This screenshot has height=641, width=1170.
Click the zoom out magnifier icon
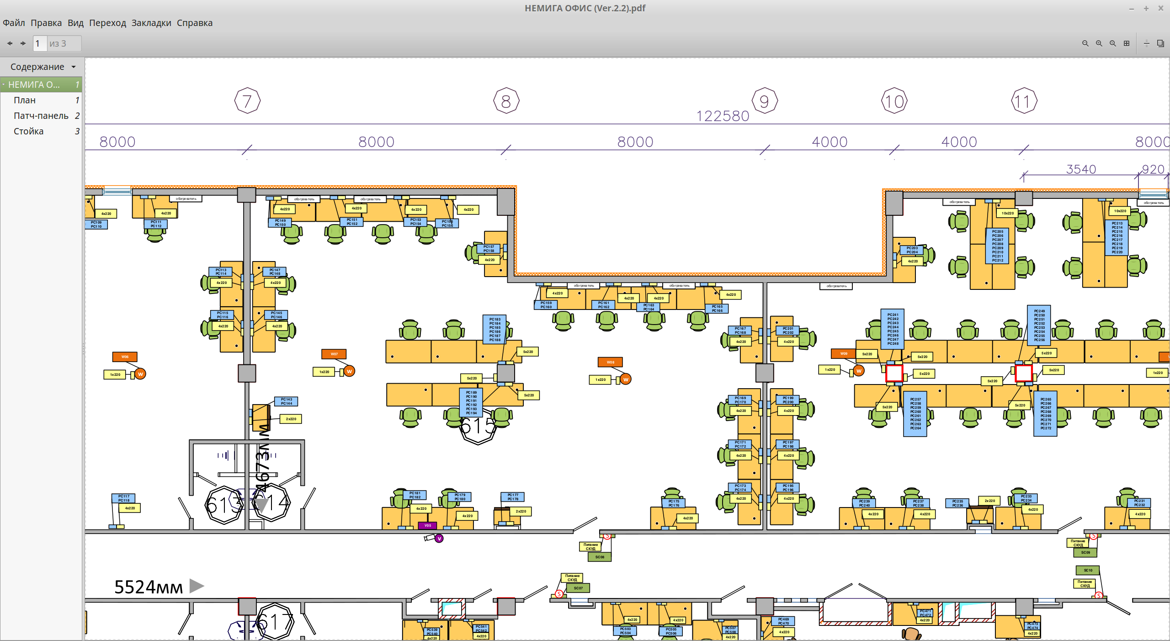tap(1085, 43)
